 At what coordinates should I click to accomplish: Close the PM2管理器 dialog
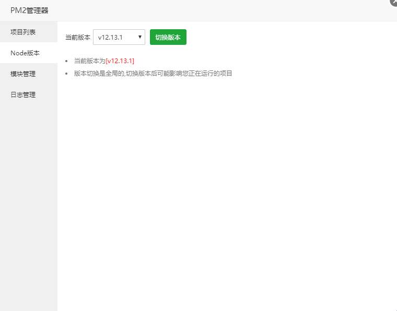[x=394, y=2]
